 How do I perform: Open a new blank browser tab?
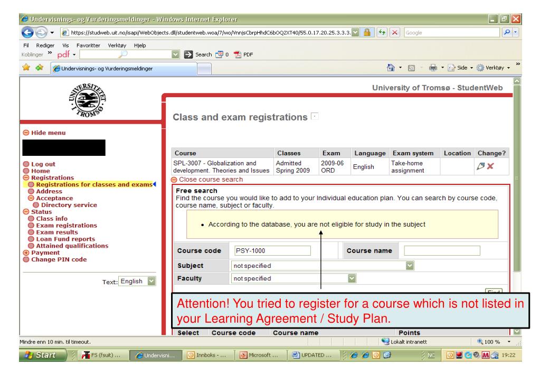tap(204, 69)
